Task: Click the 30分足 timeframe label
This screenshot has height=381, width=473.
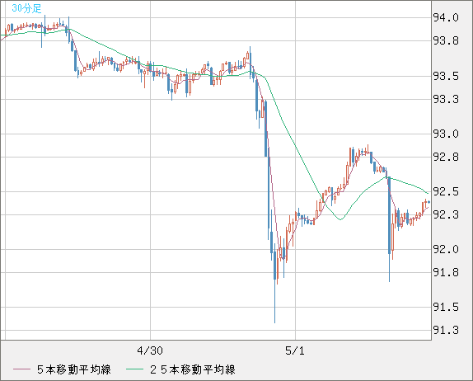Action: pos(26,8)
